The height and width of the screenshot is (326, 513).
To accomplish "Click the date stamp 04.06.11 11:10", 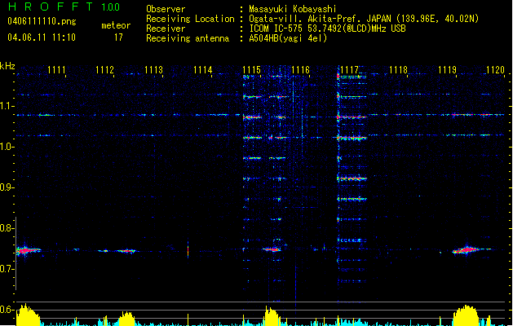I will click(x=42, y=37).
